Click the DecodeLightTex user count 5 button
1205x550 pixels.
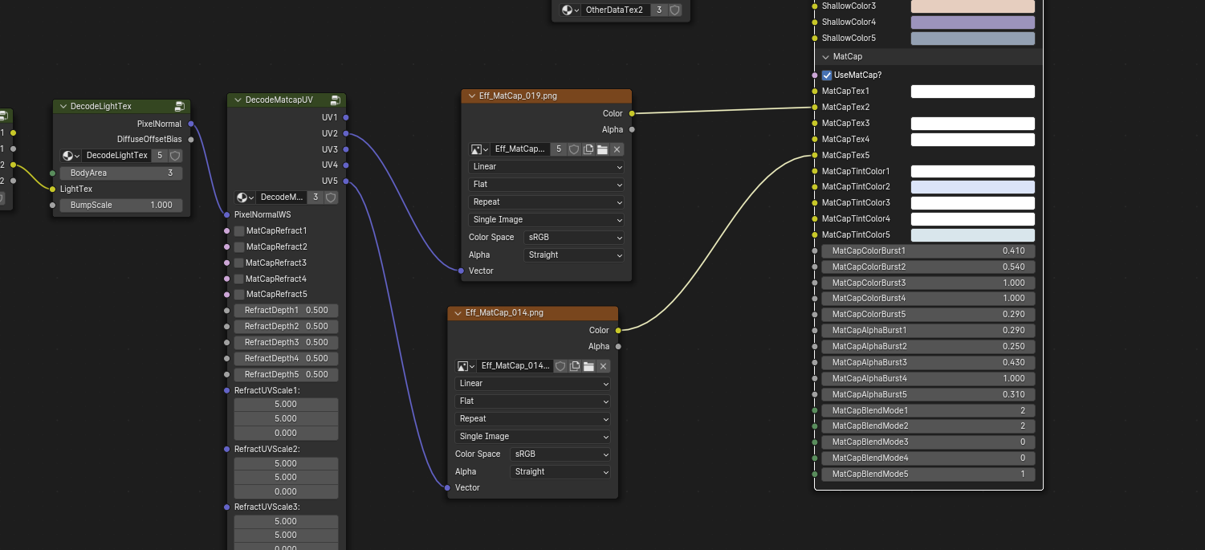[160, 156]
